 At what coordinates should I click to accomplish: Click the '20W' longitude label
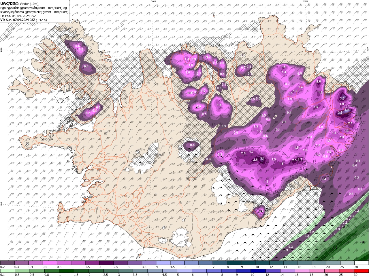point(153,1)
